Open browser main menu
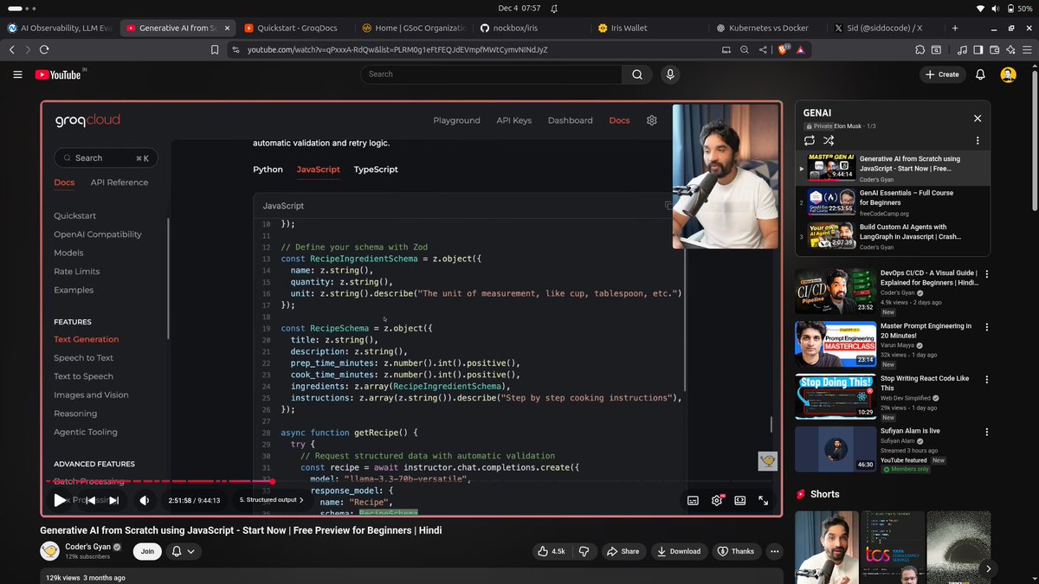 point(1026,50)
